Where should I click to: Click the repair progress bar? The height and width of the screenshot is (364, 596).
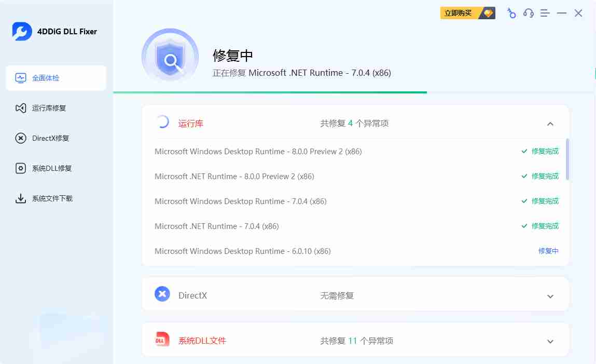pos(354,92)
